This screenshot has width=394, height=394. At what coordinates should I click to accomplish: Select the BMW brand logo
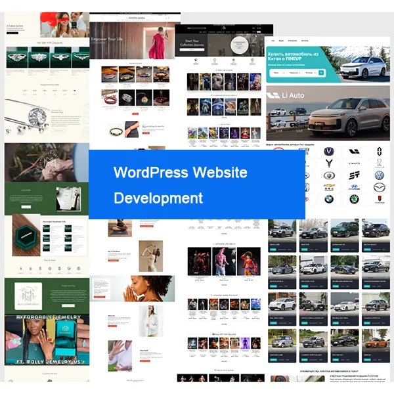coord(329,200)
